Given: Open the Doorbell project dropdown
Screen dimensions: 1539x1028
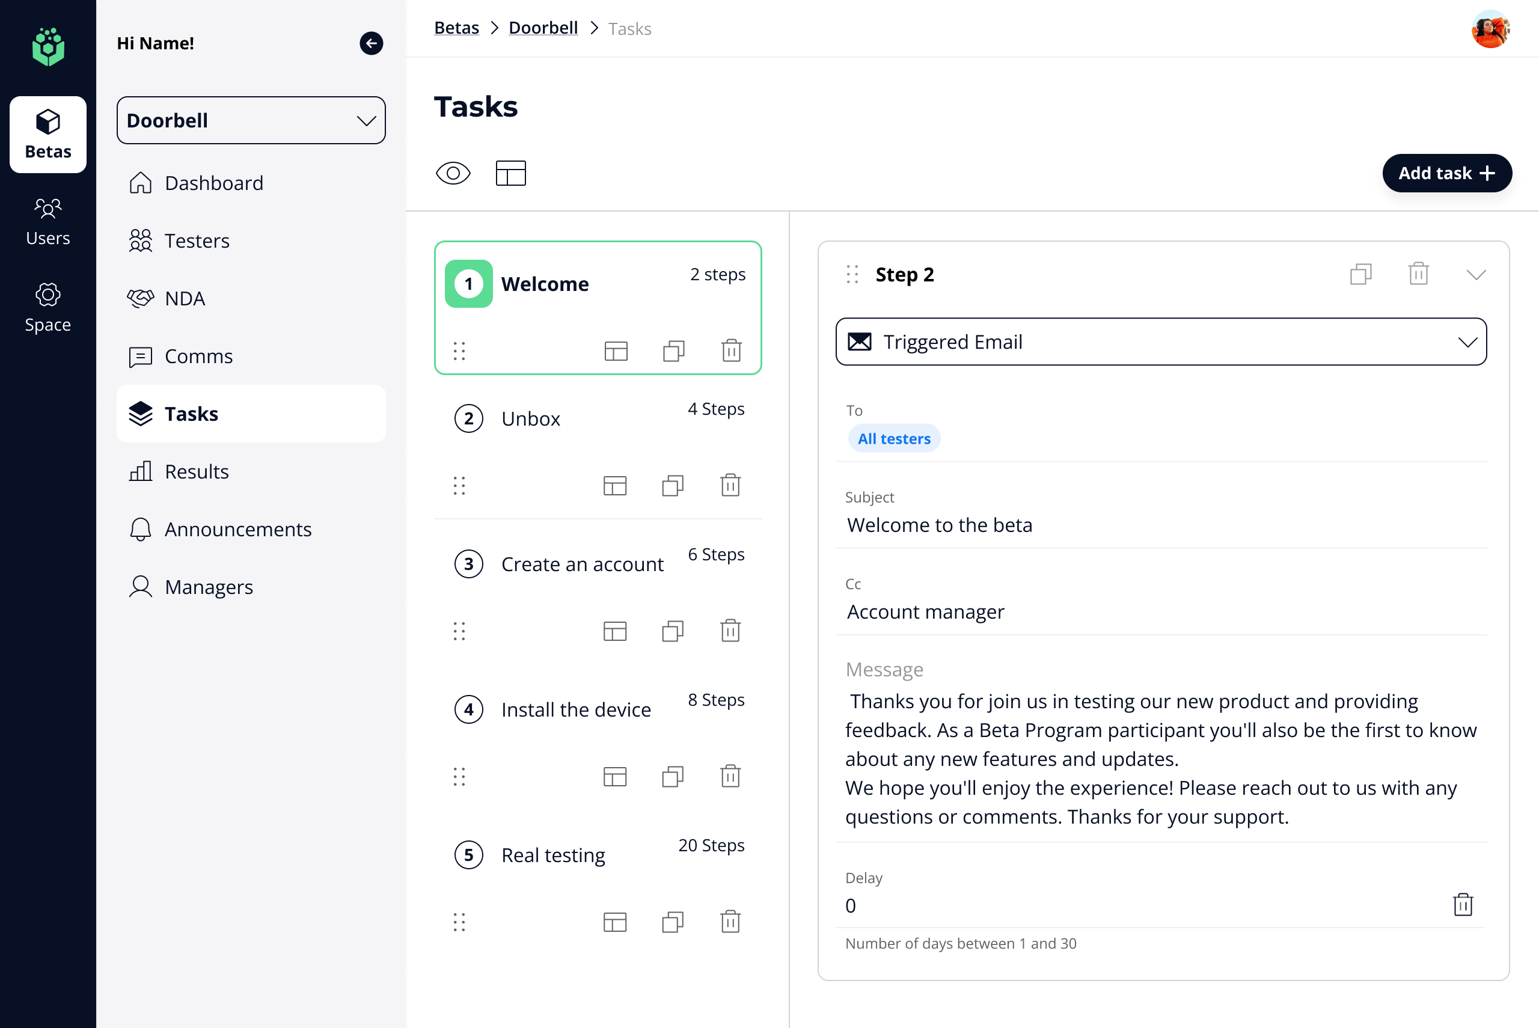Looking at the screenshot, I should tap(251, 121).
